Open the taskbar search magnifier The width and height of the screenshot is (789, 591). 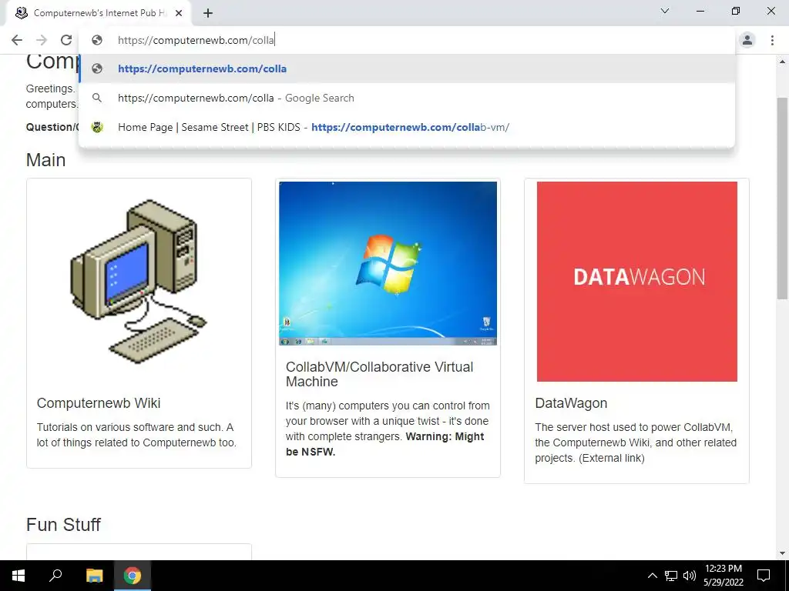tap(55, 576)
